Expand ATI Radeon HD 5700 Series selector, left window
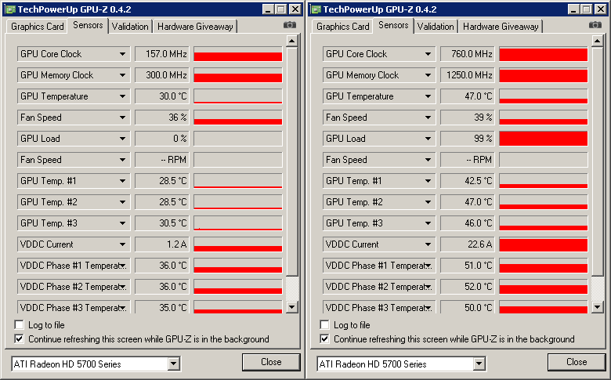 (174, 364)
